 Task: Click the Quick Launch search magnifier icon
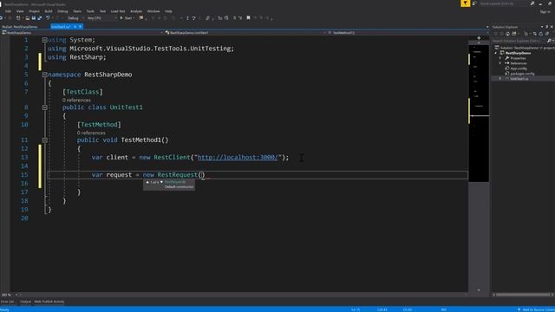coord(532,3)
